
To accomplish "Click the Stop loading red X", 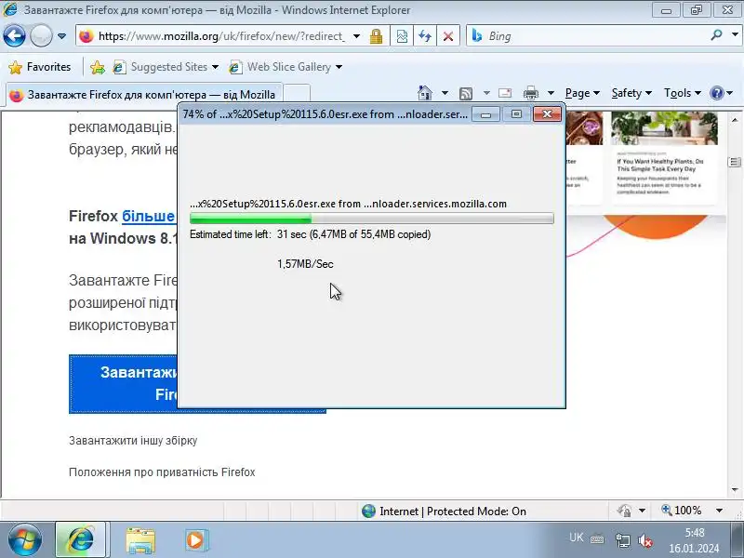I will click(x=448, y=36).
